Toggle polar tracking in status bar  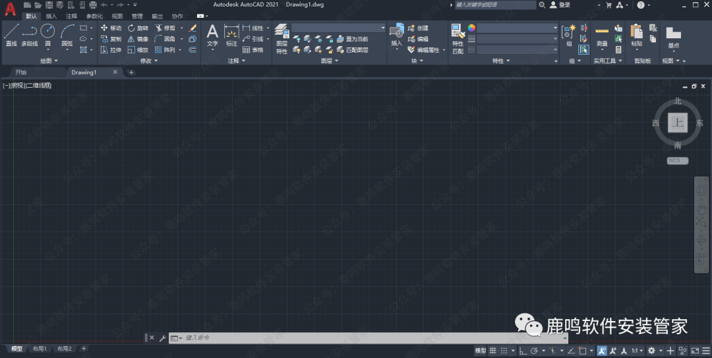pos(535,351)
